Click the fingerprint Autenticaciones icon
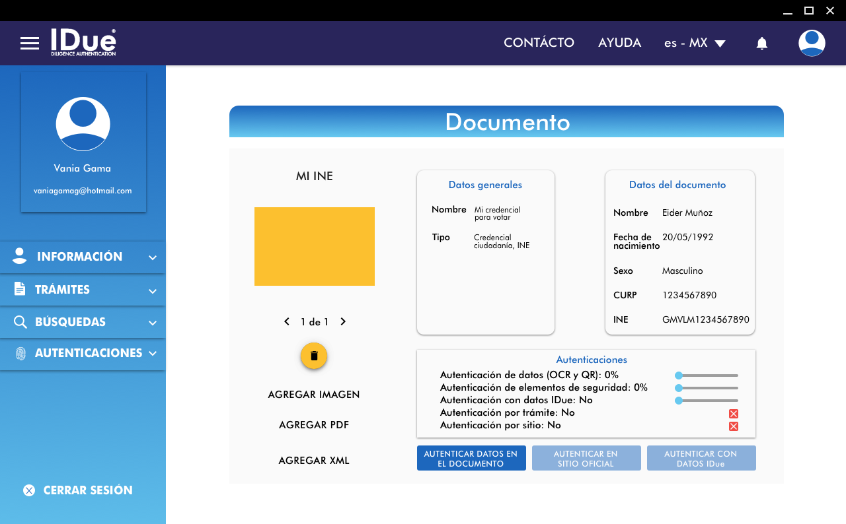Viewport: 846px width, 524px height. 20,354
